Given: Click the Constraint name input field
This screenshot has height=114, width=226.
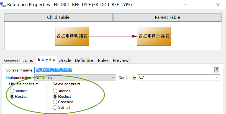Looking at the screenshot, I should pyautogui.click(x=124, y=70).
